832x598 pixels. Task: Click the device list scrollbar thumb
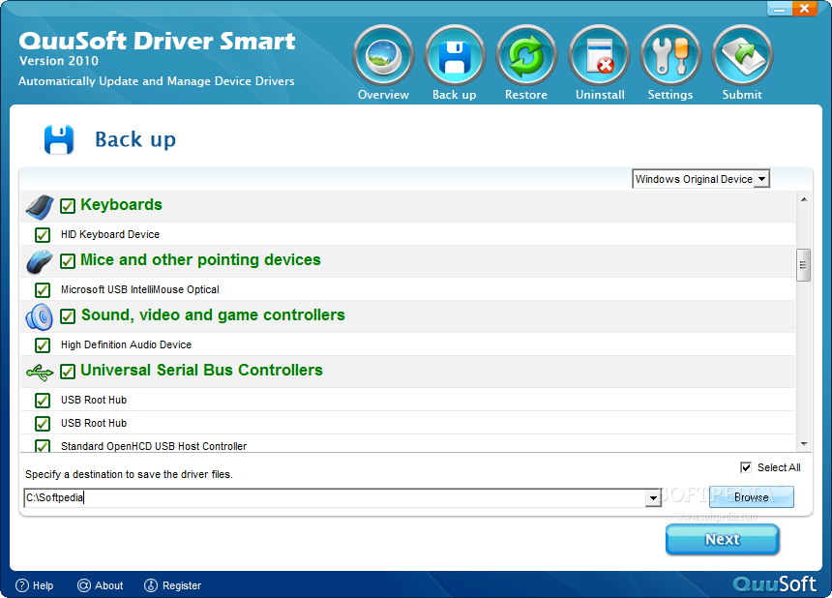(x=803, y=265)
